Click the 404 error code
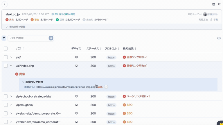This screenshot has width=223, height=125. 100,87
